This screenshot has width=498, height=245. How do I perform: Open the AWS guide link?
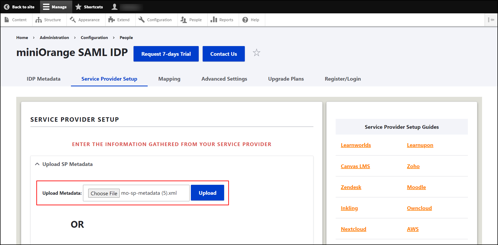tap(413, 229)
